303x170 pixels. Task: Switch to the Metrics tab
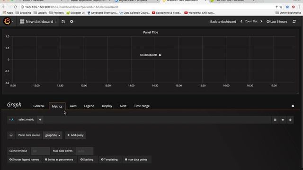tap(57, 106)
